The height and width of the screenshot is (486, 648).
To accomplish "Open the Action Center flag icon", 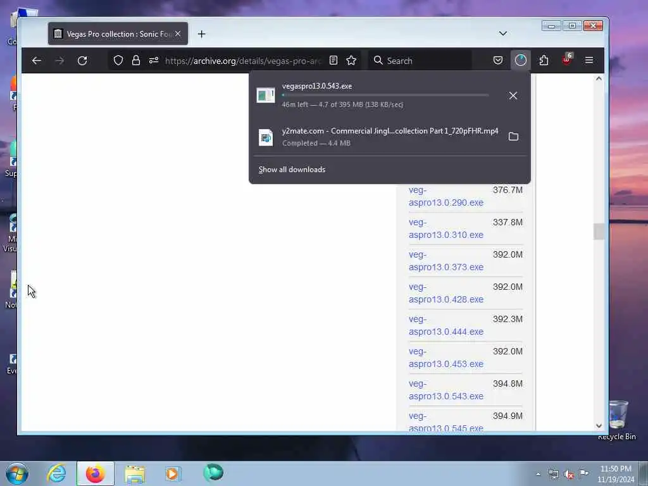I will point(583,474).
